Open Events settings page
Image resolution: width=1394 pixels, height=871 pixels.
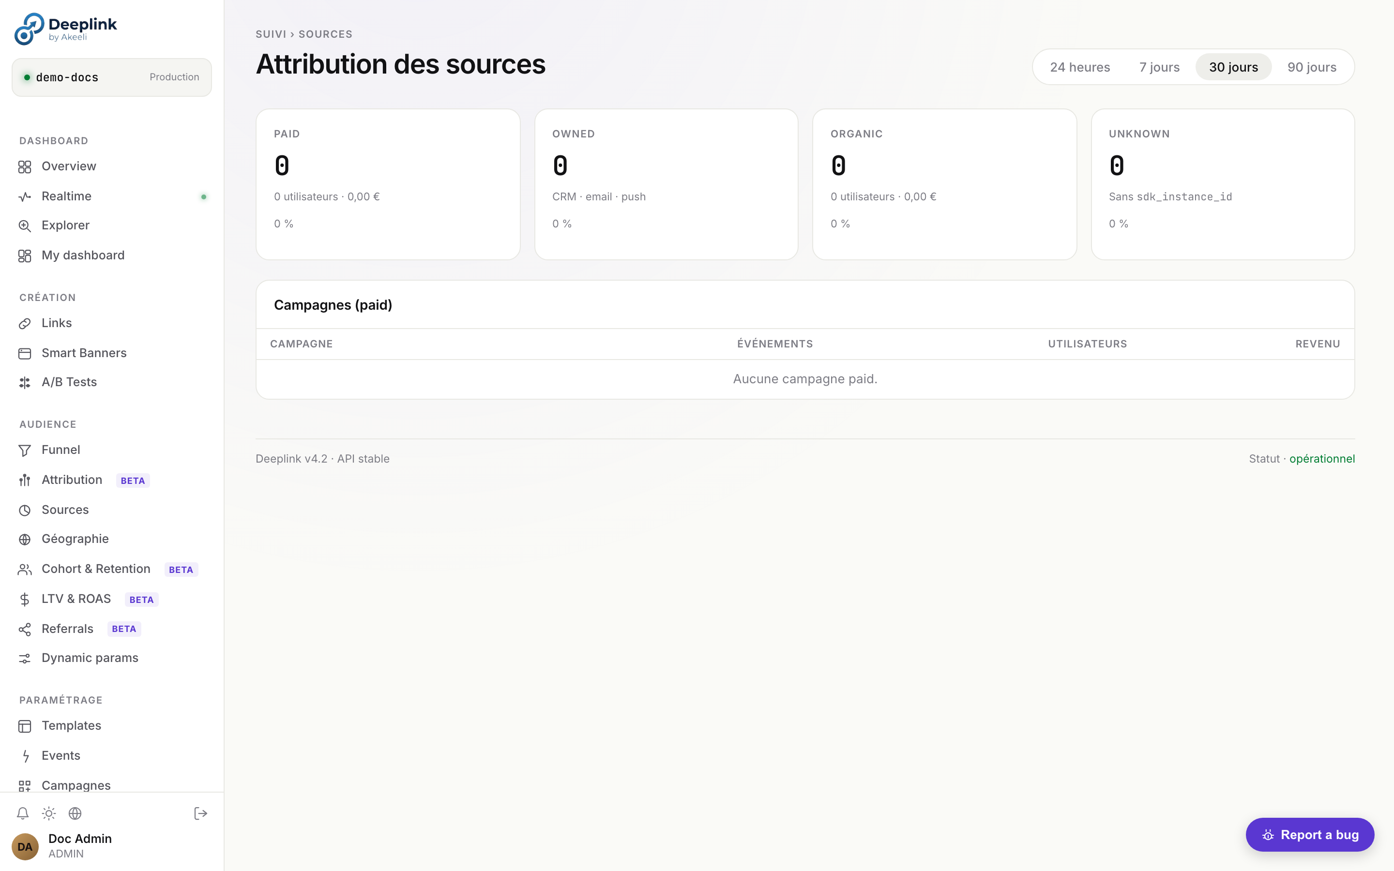click(x=112, y=756)
